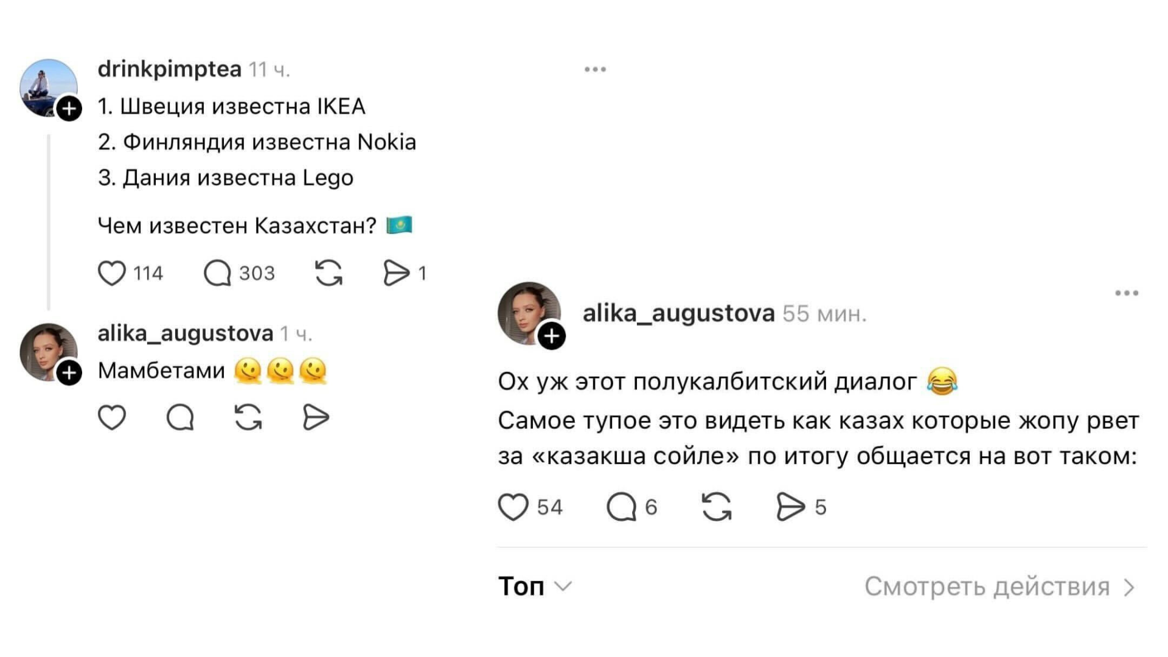Repost the 'Мамбетами' reply
The height and width of the screenshot is (657, 1168).
[x=248, y=418]
